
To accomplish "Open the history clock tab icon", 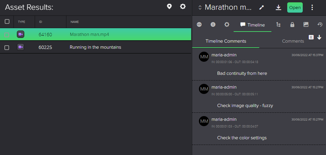I will click(320, 24).
